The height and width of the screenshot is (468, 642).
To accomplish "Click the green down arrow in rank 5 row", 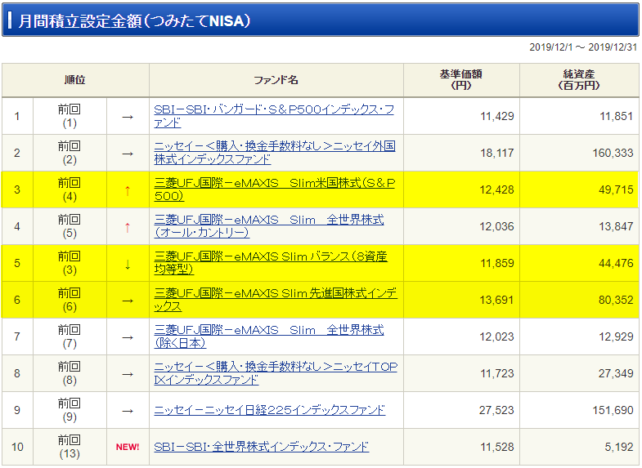I will coord(128,264).
